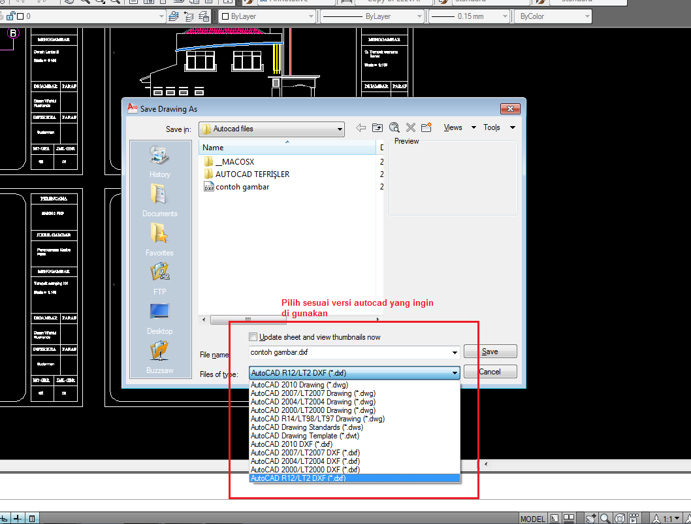The height and width of the screenshot is (524, 691).
Task: Open the Desktop location in the sidebar
Action: [159, 319]
